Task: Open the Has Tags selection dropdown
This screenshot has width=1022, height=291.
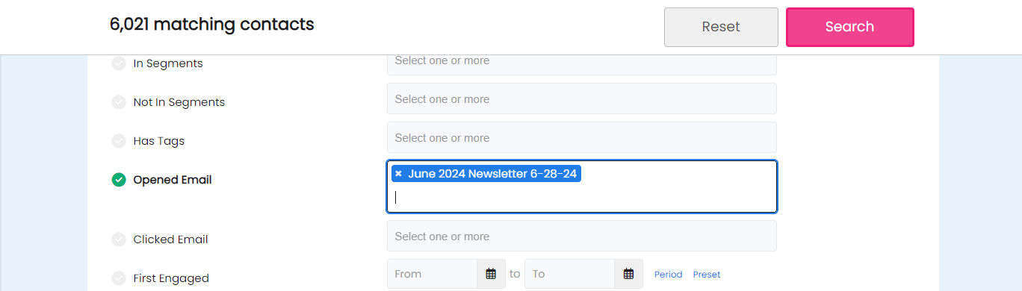Action: pyautogui.click(x=582, y=137)
